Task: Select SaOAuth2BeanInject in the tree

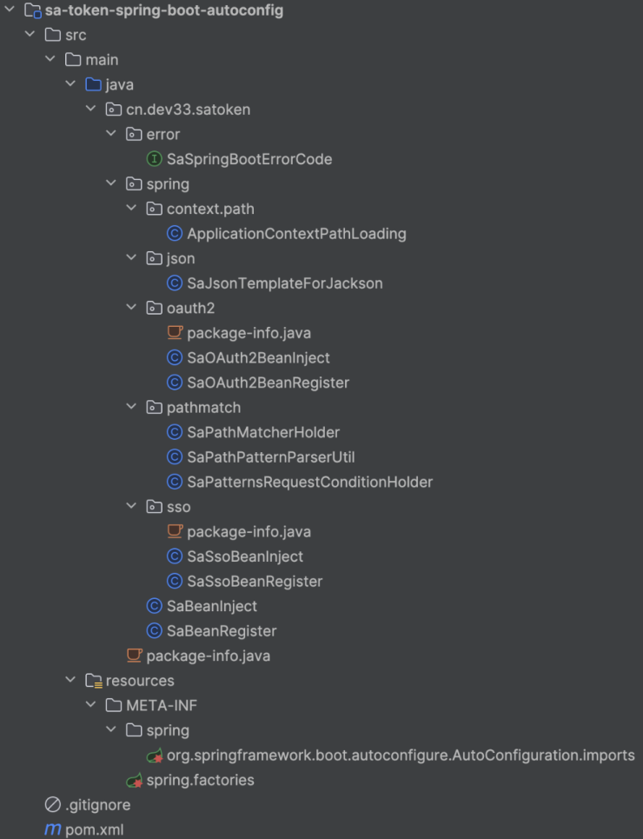Action: 258,357
